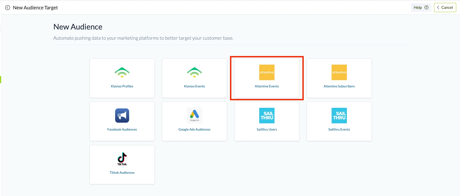The height and width of the screenshot is (196, 460).
Task: Click the Attentive Subscribers text link
Action: click(339, 86)
